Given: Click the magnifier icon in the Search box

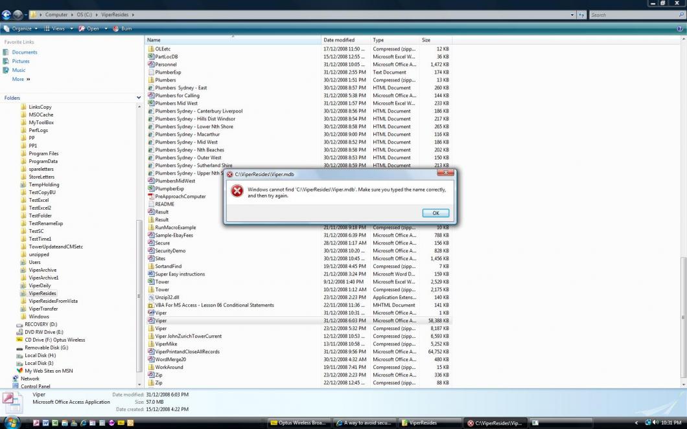Looking at the screenshot, I should coord(681,15).
